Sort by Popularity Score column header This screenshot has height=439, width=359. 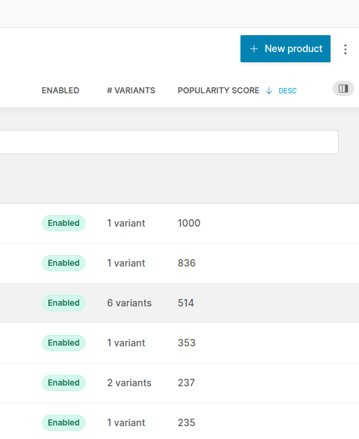click(219, 91)
